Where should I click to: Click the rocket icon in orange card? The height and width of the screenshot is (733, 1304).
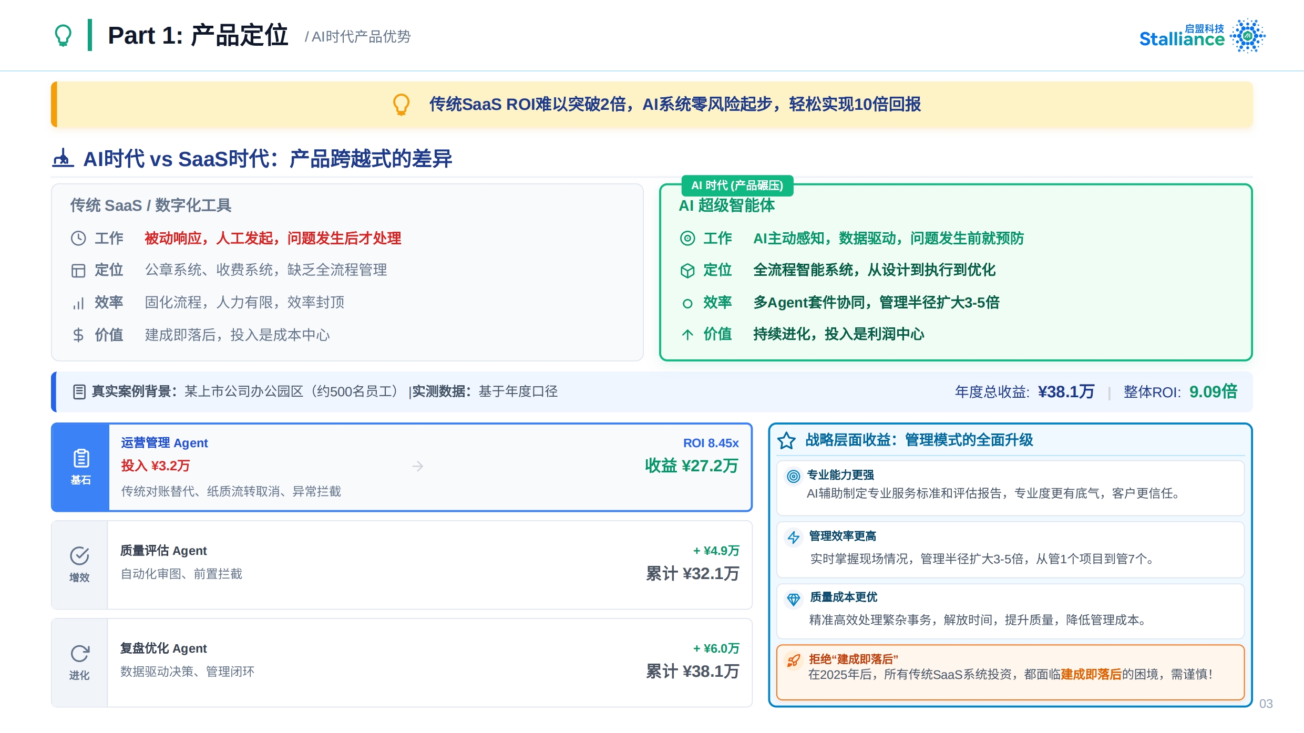793,660
